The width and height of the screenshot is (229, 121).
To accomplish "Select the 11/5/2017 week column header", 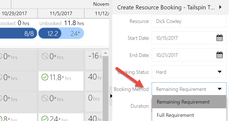I will click(61, 13).
